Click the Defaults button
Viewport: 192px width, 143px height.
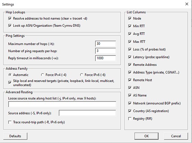(x=15, y=136)
